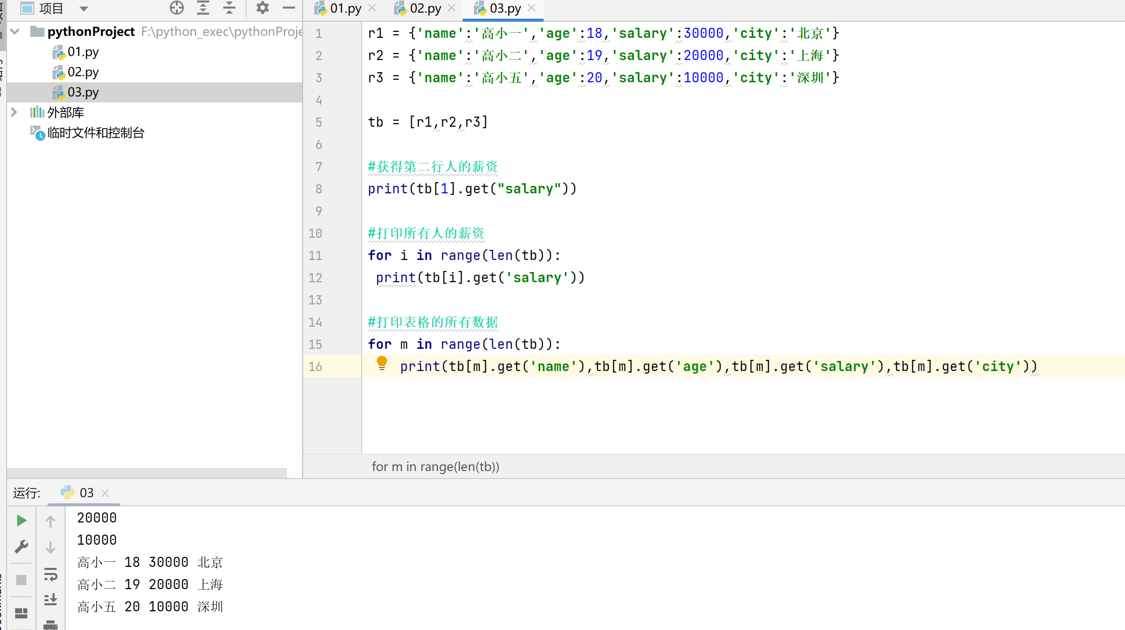Screen dimensions: 1125x630
Task: Collapse the pythonProject folder
Action: (x=15, y=32)
